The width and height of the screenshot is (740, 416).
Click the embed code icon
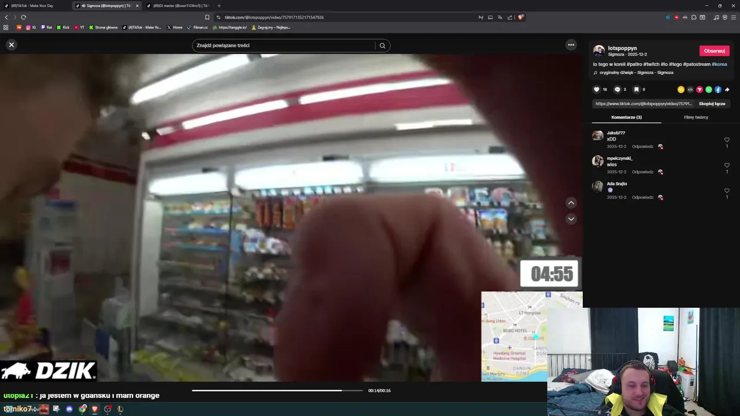(x=690, y=90)
